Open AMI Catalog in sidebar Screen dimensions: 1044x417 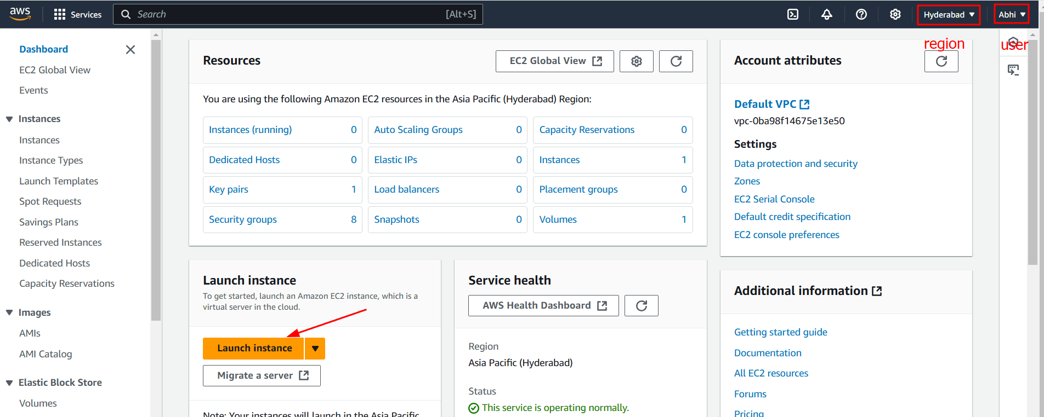(x=46, y=354)
